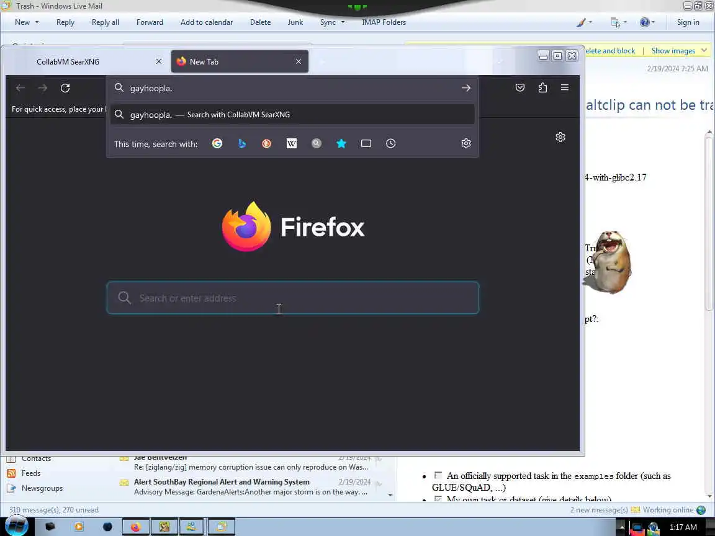Click Forward in Windows Live Mail toolbar
The height and width of the screenshot is (536, 715).
[150, 22]
